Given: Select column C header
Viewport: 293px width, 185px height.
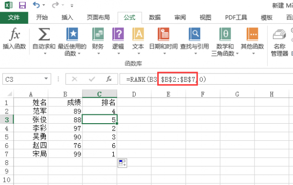Looking at the screenshot, I should [100, 93].
